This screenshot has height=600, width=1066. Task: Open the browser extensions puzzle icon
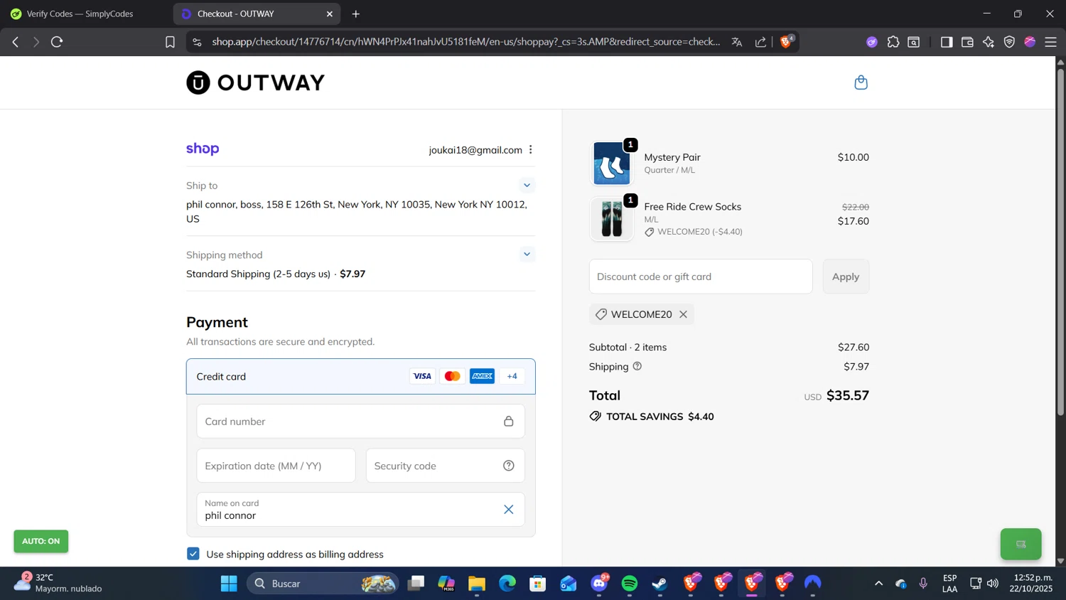[x=893, y=42]
